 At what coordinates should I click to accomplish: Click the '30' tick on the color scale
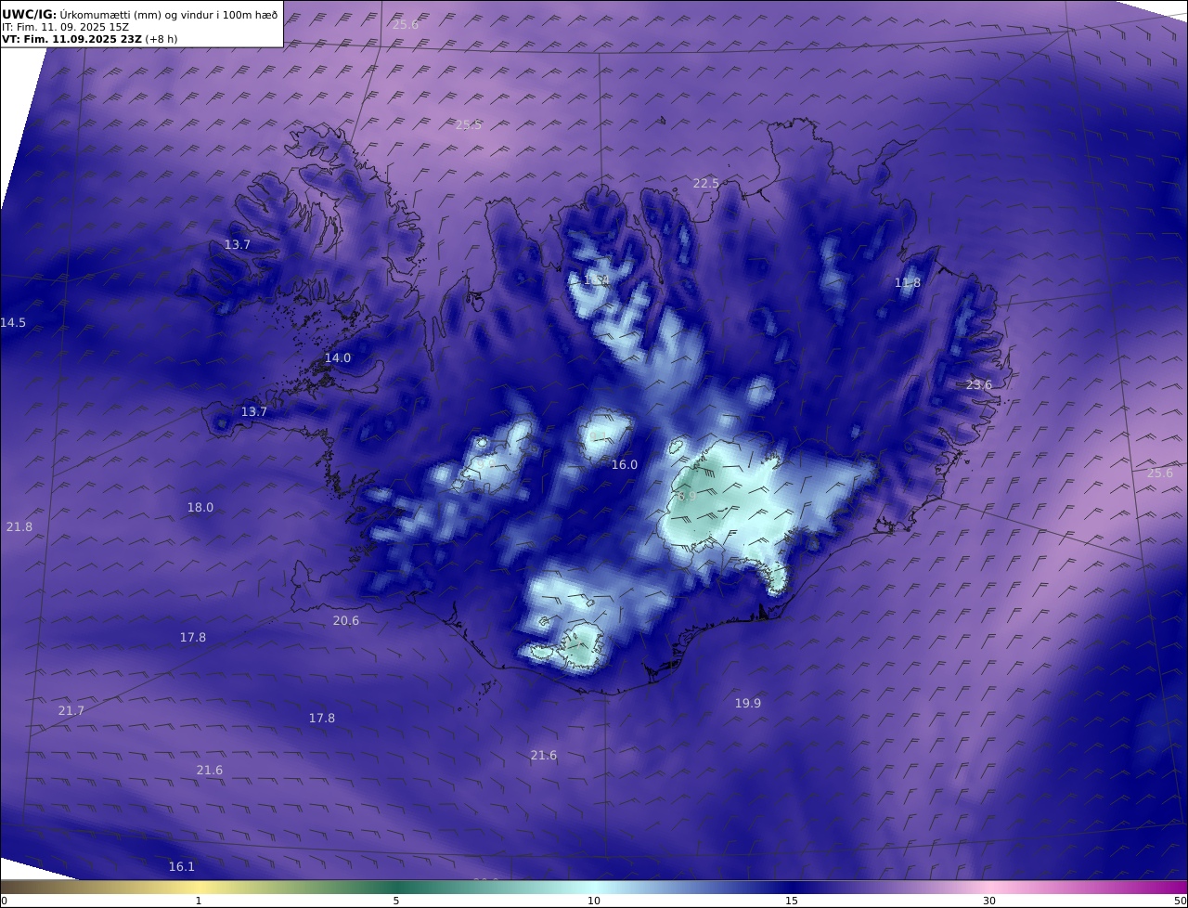tap(989, 901)
